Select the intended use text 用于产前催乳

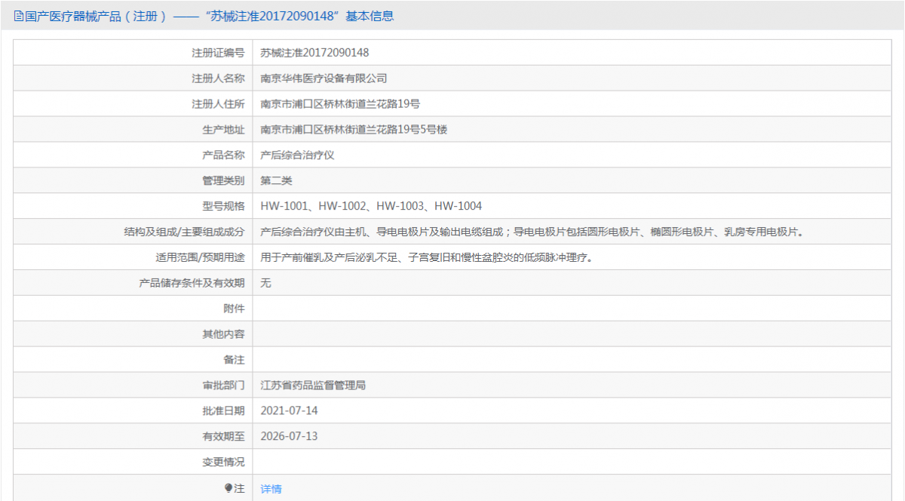tap(426, 258)
